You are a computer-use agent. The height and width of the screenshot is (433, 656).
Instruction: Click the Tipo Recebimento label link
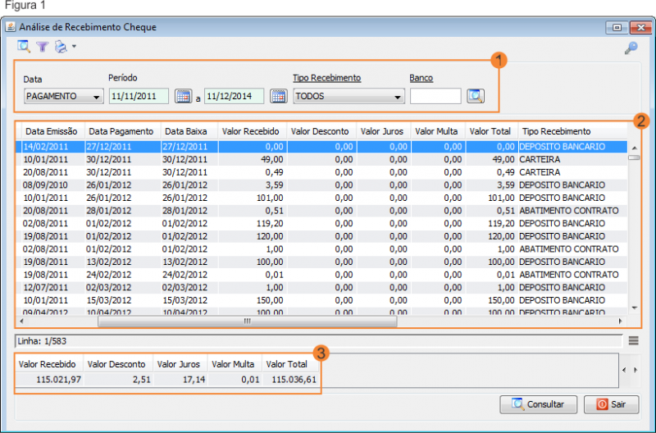(326, 78)
